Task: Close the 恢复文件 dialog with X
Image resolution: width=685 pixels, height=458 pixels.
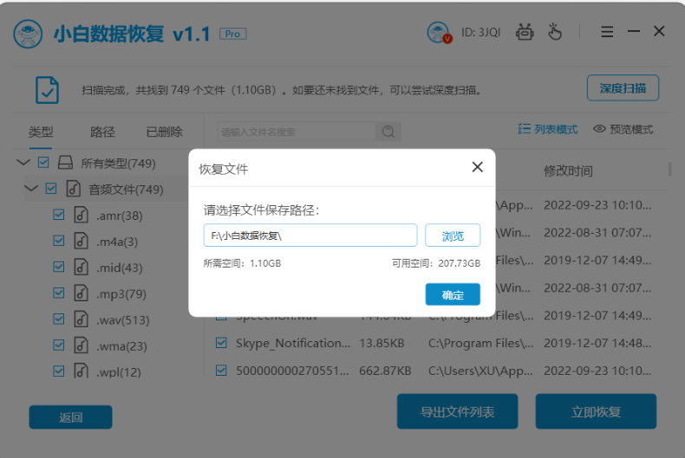Action: point(477,167)
